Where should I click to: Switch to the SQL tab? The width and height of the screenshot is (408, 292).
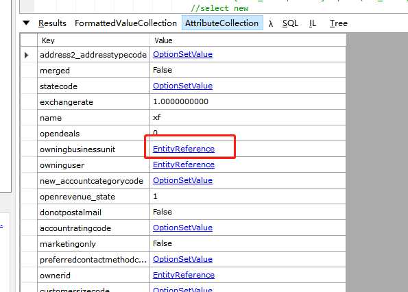pyautogui.click(x=290, y=23)
